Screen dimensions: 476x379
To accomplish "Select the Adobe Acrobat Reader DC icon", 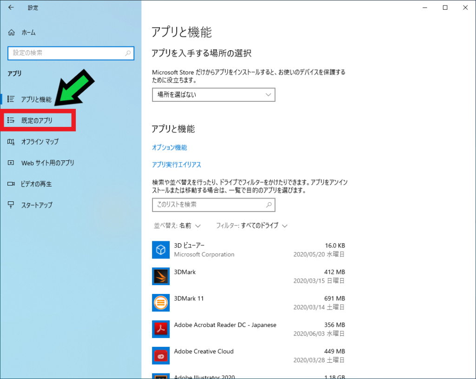I will 160,329.
